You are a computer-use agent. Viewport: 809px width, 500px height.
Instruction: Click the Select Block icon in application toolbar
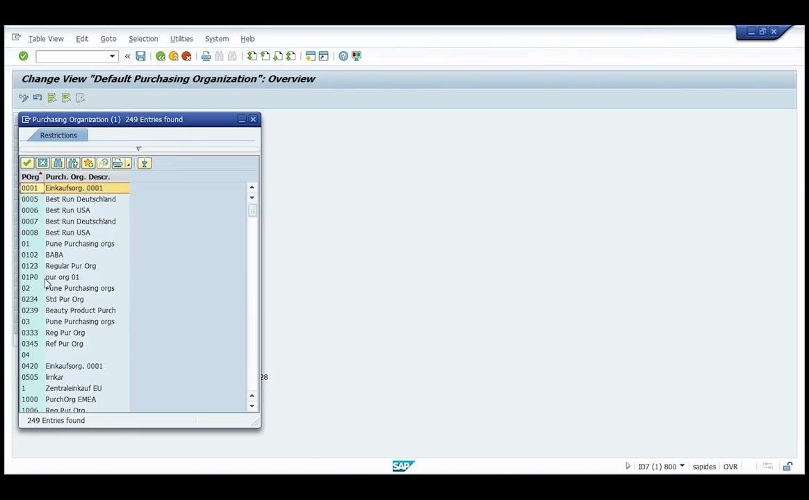(65, 97)
